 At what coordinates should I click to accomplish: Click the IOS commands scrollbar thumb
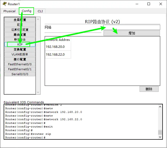tap(160, 132)
